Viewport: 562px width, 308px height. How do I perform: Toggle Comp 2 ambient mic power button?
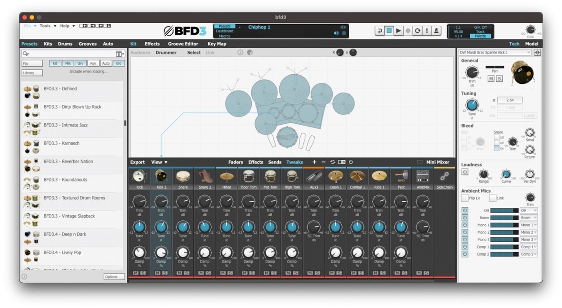click(x=465, y=254)
